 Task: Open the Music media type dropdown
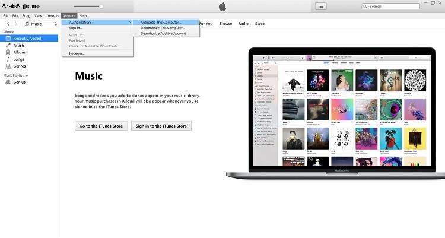point(40,24)
